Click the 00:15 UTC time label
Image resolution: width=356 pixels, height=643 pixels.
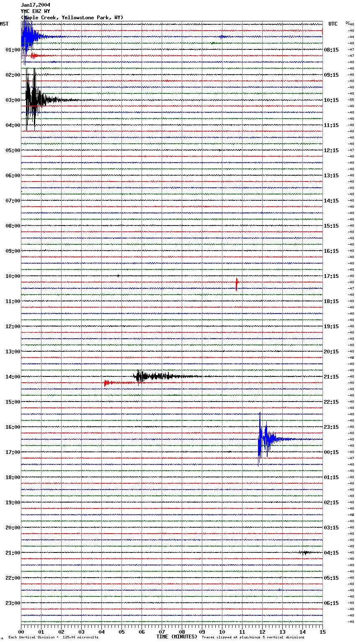[x=331, y=452]
